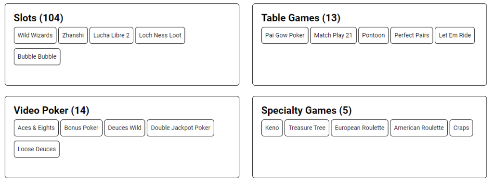
Task: Open the Craps specialty game
Action: click(461, 128)
